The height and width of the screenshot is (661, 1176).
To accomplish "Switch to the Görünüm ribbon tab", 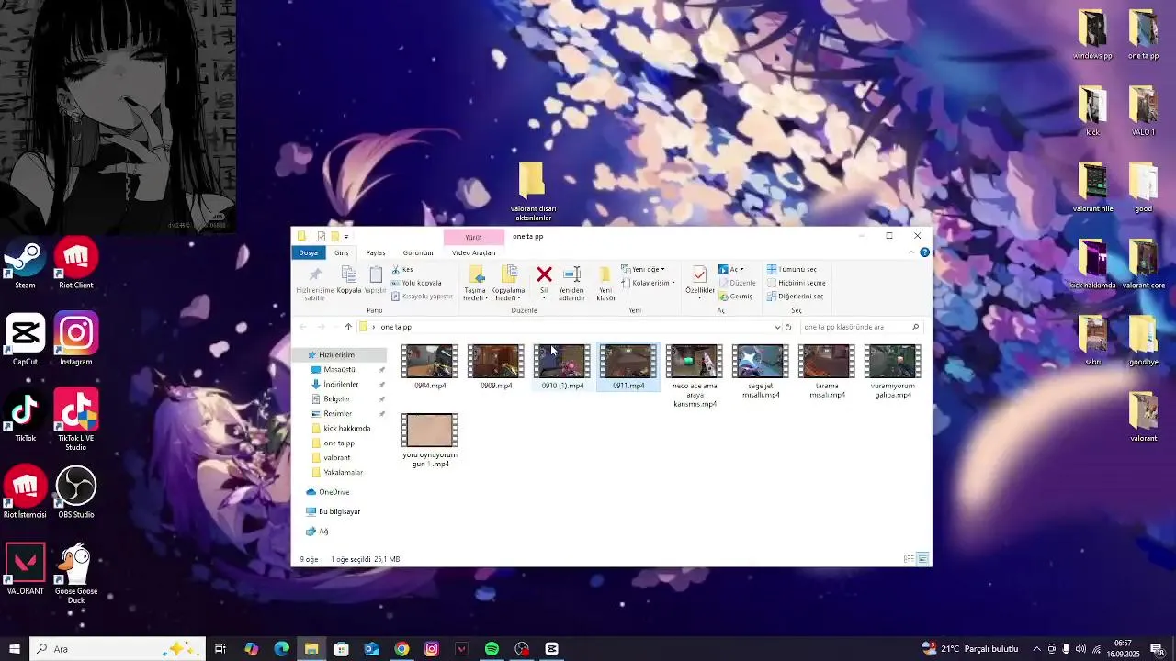I will coord(417,252).
